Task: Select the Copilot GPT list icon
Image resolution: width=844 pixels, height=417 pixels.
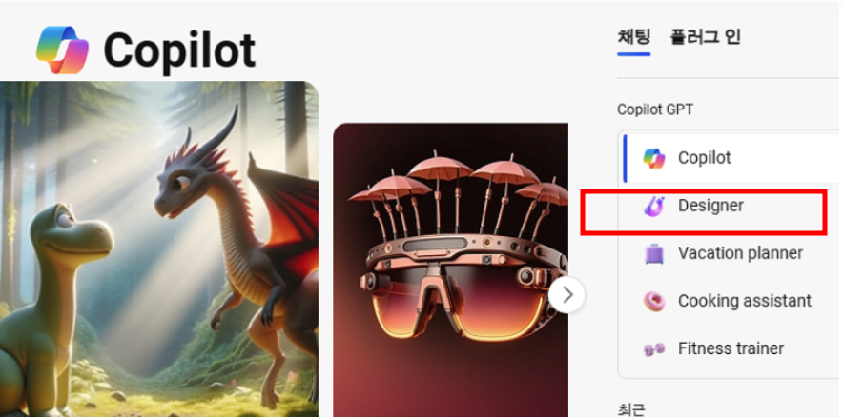Action: [x=654, y=159]
